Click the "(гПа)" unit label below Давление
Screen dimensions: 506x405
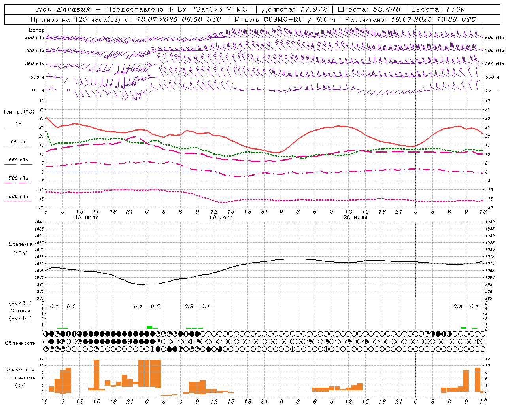(x=21, y=253)
